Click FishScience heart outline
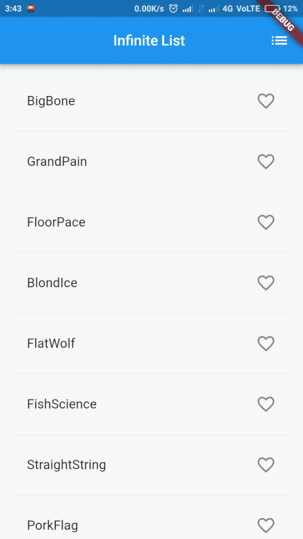 266,404
